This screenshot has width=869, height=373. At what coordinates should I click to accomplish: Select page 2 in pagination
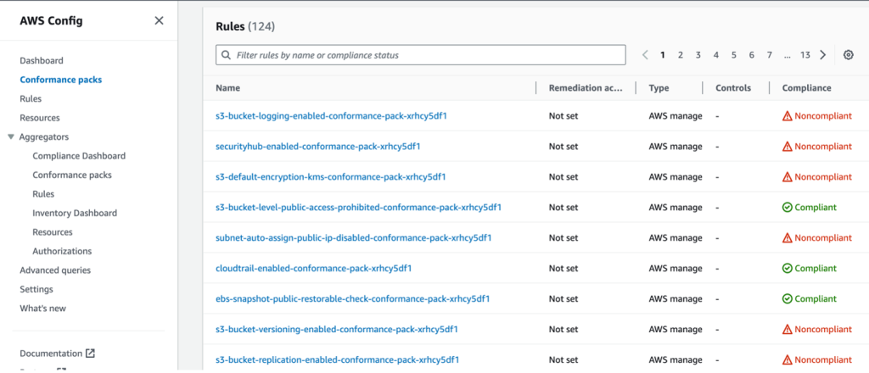click(680, 55)
